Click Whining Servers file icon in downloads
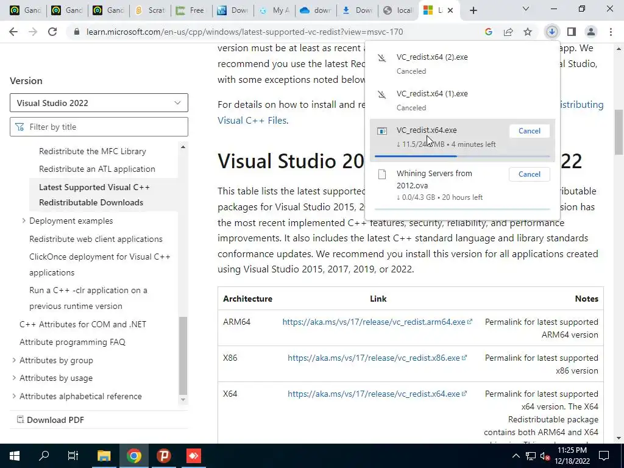The height and width of the screenshot is (468, 624). tap(382, 174)
